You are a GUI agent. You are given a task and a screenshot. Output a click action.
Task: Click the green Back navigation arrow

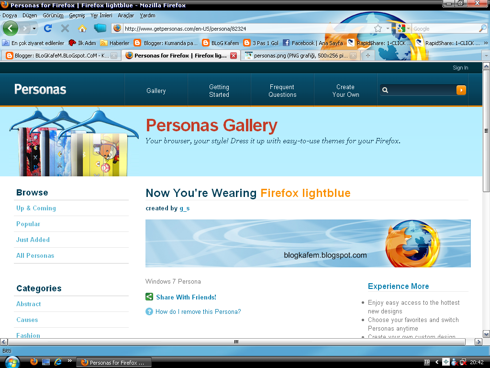(x=11, y=28)
